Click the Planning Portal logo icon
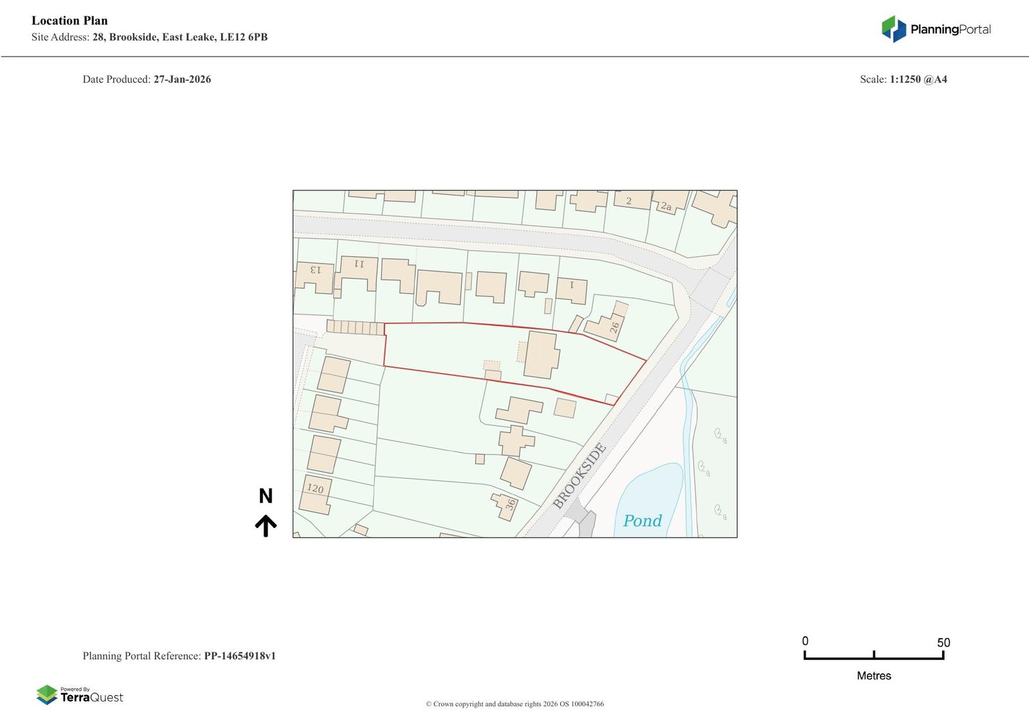The height and width of the screenshot is (728, 1029). (x=893, y=29)
